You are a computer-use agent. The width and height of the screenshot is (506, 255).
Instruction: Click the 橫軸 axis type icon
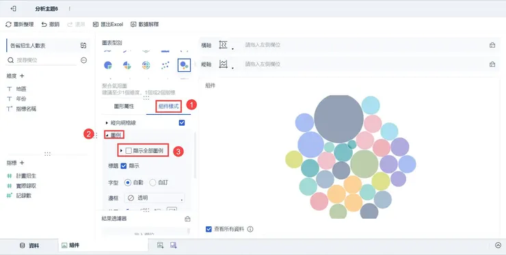224,45
